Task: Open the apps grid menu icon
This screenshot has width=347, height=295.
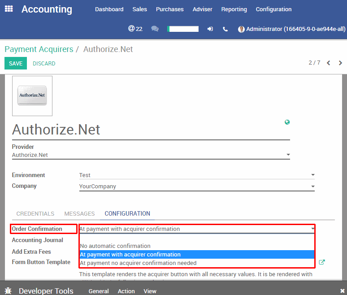Action: 9,9
